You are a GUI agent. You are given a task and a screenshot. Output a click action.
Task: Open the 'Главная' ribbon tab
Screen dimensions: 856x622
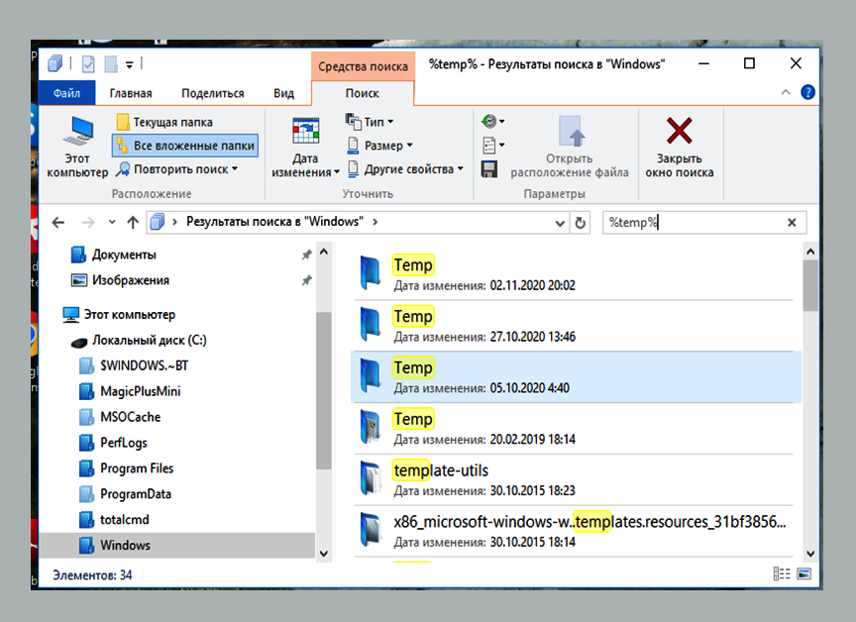[x=131, y=93]
